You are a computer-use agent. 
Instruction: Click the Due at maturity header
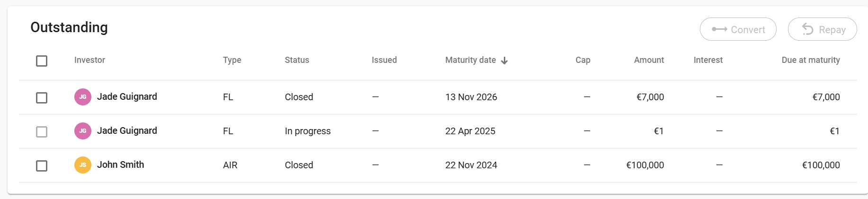pos(810,60)
